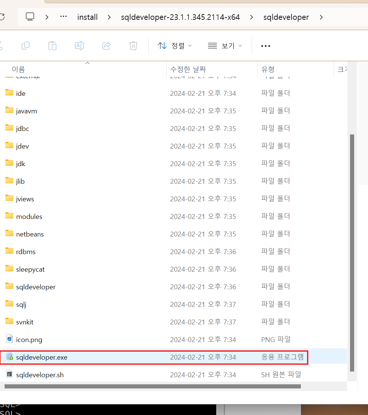Click the sqldeveloper.exe file name
The width and height of the screenshot is (368, 415).
(42, 357)
